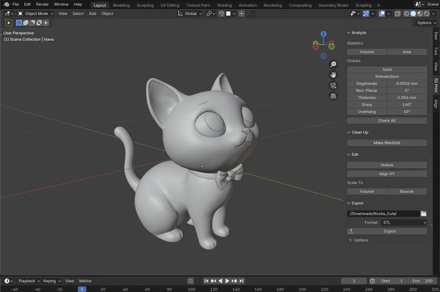Screen dimensions: 440x292
Task: Toggle the use preview range clock icon
Action: (x=372, y=281)
